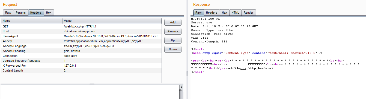Switch to the Response Raw tab
The image size is (366, 99).
(x=198, y=13)
